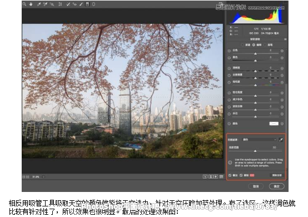The image size is (308, 217).
Task: Increase 清晰度 with its plus icon
Action: click(x=282, y=68)
